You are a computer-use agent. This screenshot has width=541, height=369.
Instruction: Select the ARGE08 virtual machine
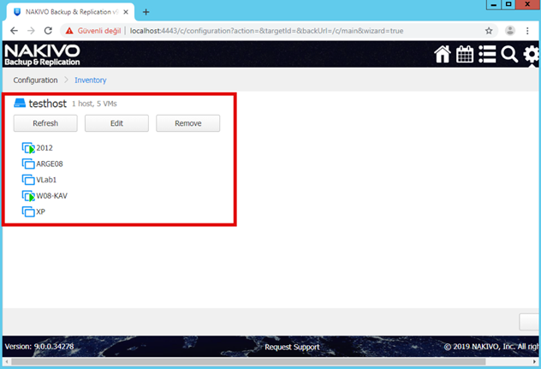click(x=50, y=164)
